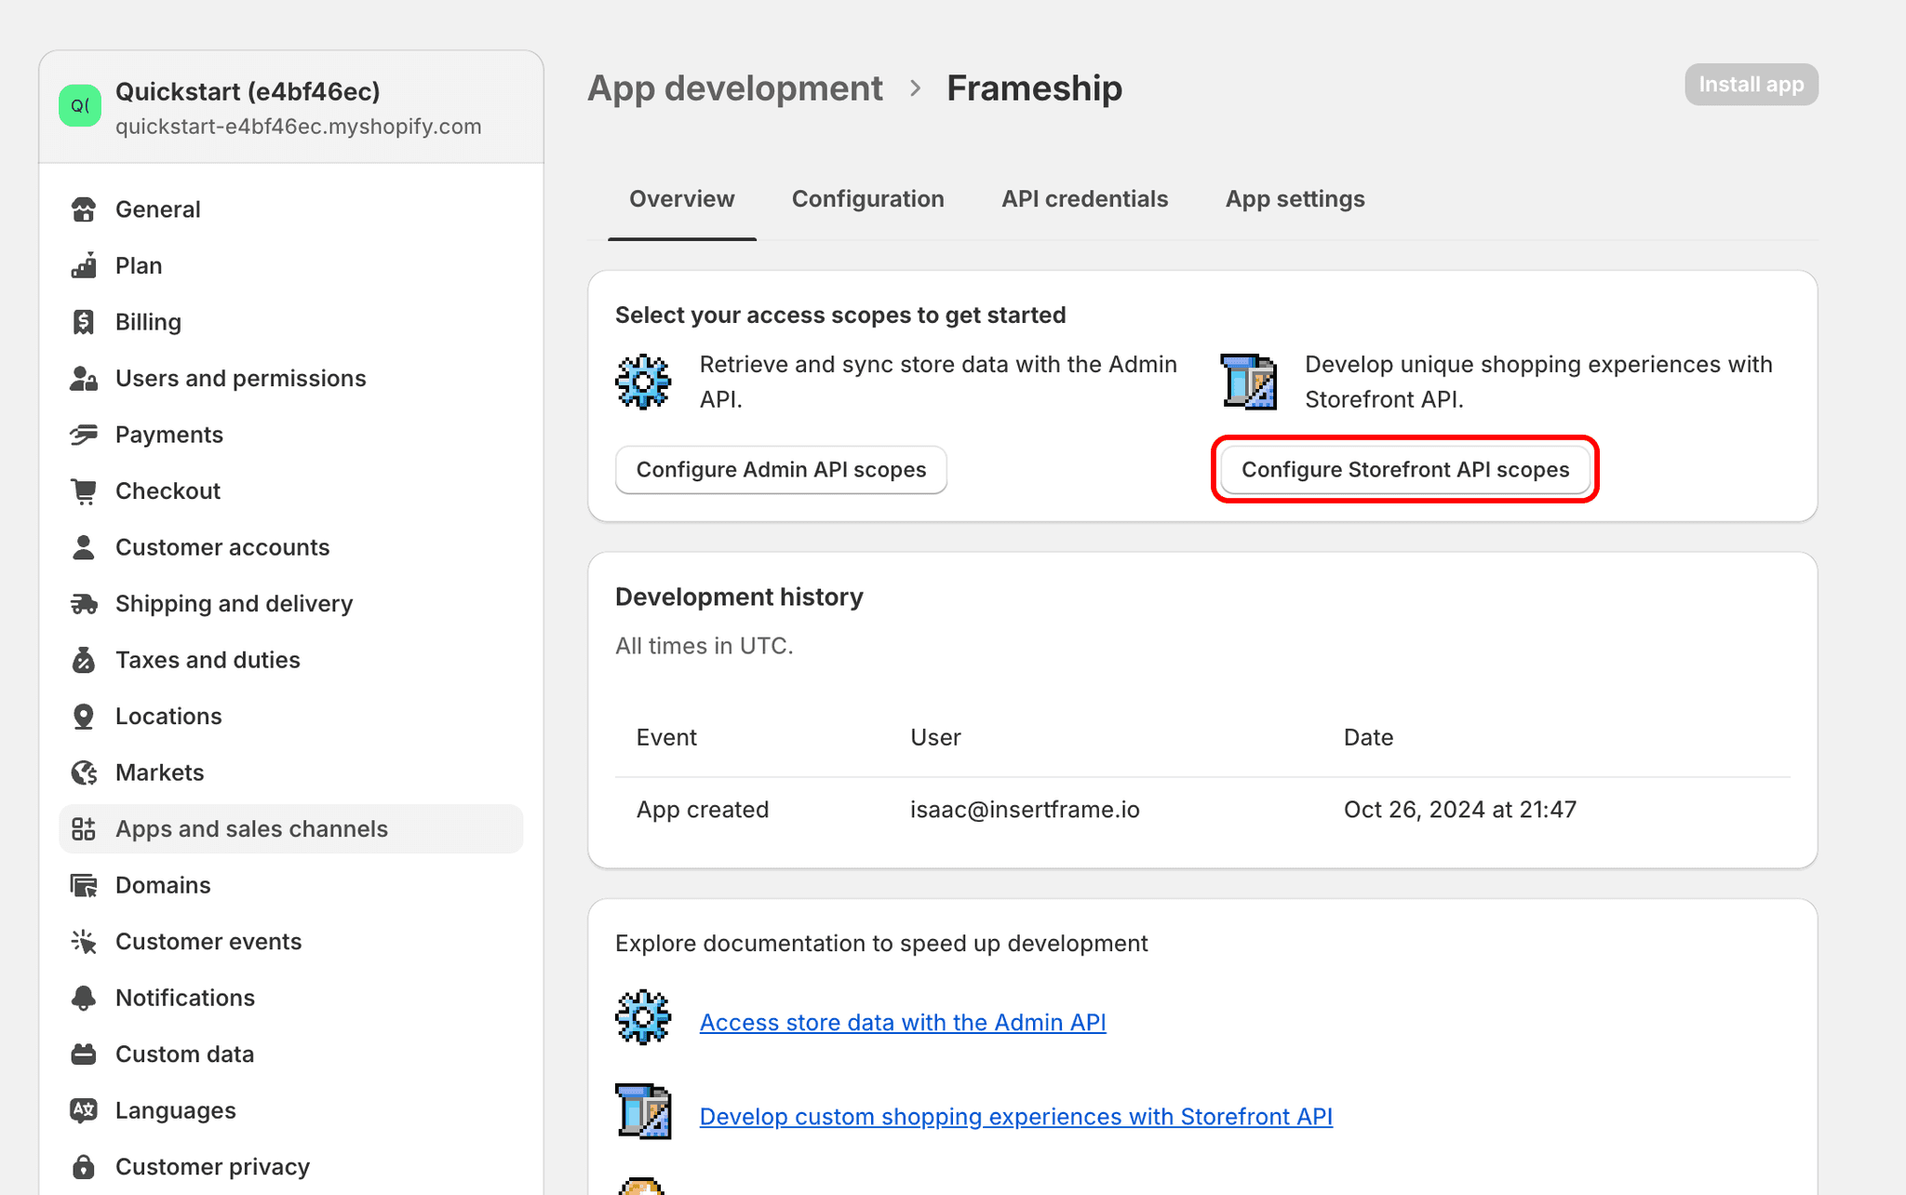Select the Billing icon in the sidebar
Viewport: 1906px width, 1195px height.
[x=84, y=322]
